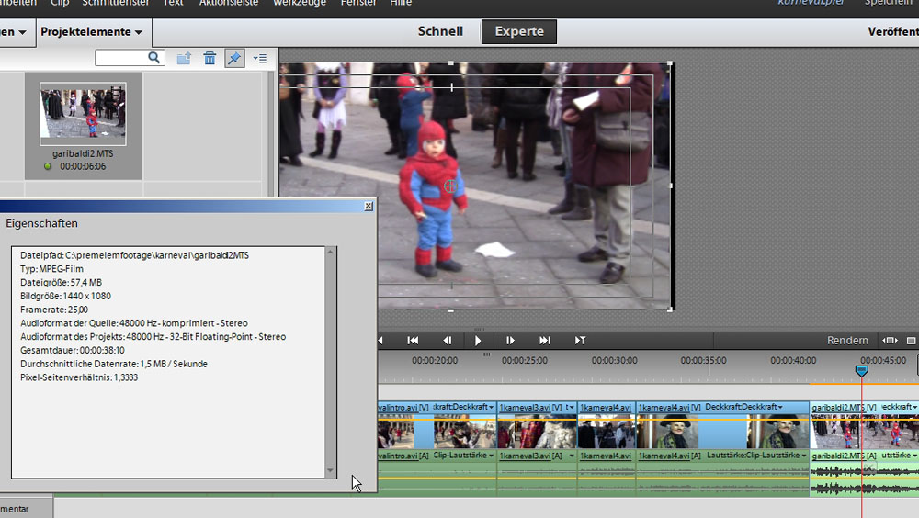Play the timeline preview
The height and width of the screenshot is (518, 919).
(478, 341)
